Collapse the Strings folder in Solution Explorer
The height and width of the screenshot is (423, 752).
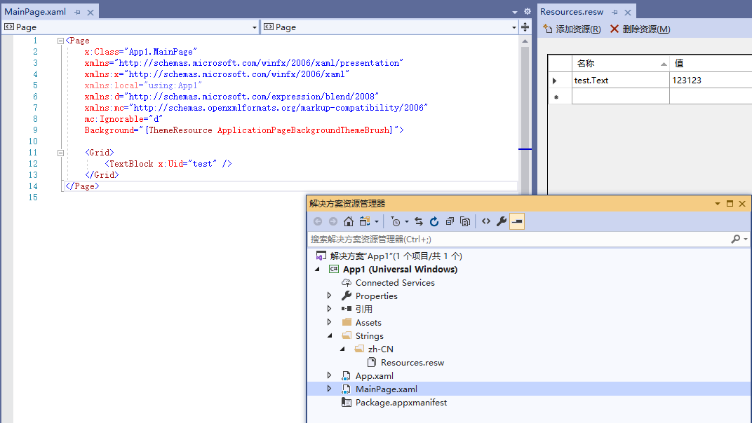[330, 335]
